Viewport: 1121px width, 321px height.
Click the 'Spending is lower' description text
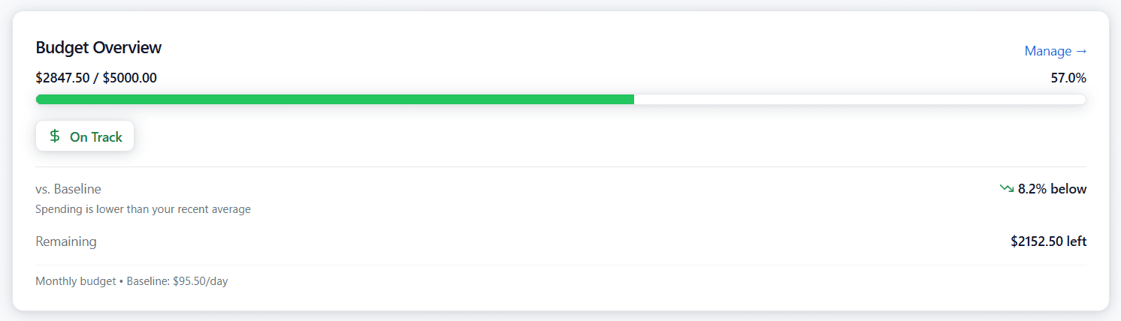(143, 209)
